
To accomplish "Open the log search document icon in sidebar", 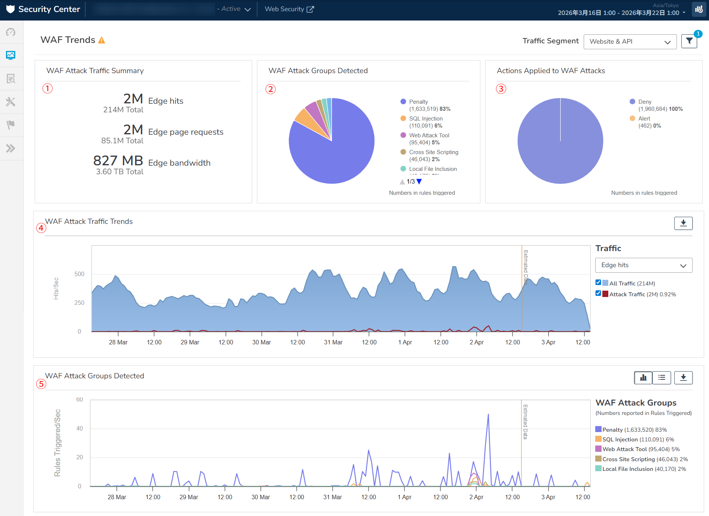I will (x=11, y=79).
